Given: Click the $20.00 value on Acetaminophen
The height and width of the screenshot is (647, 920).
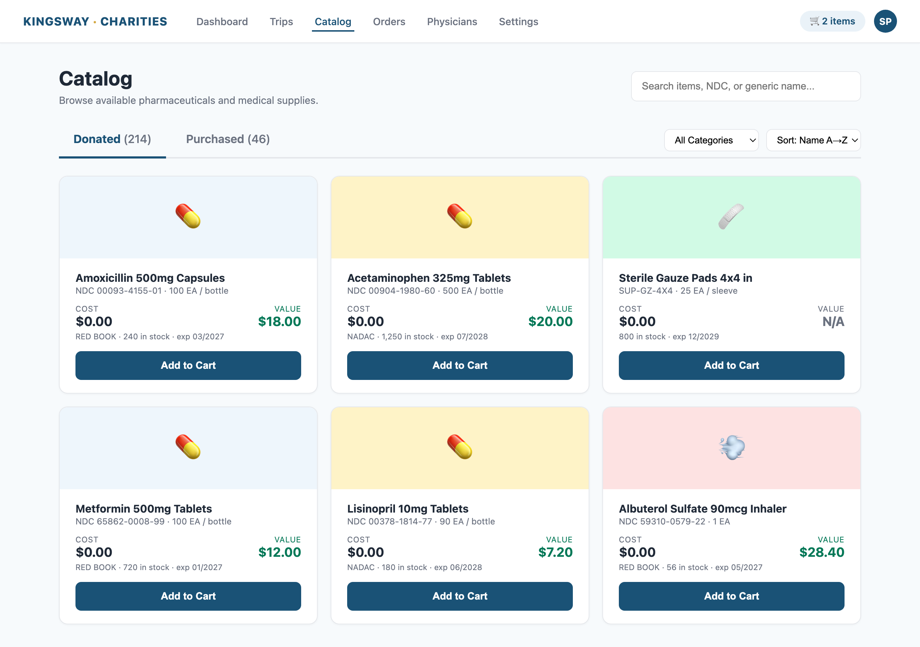Looking at the screenshot, I should pyautogui.click(x=550, y=321).
